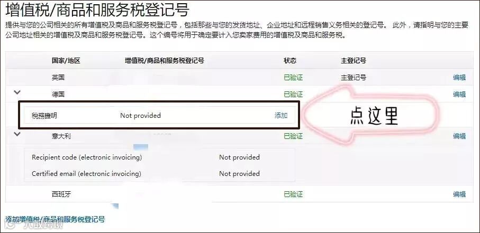Screen dimensions: 480x233
Task: Click 主登记号 label in 英国 row
Action: [354, 78]
